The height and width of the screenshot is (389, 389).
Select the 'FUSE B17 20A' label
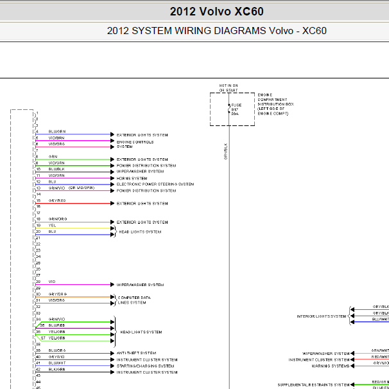click(x=236, y=109)
